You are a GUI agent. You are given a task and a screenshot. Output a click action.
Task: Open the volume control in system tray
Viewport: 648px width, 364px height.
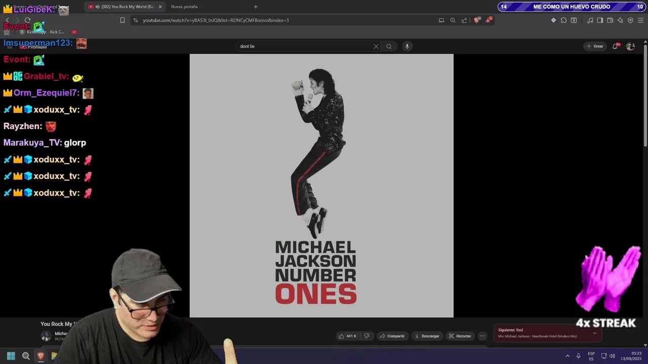[x=612, y=356]
